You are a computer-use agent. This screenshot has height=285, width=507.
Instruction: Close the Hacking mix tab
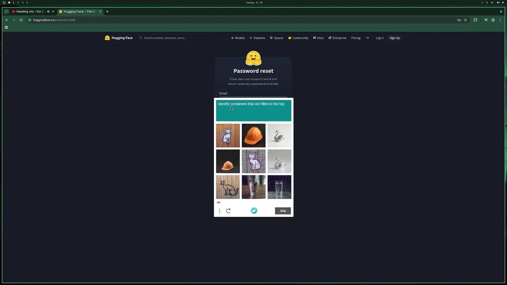[x=53, y=11]
